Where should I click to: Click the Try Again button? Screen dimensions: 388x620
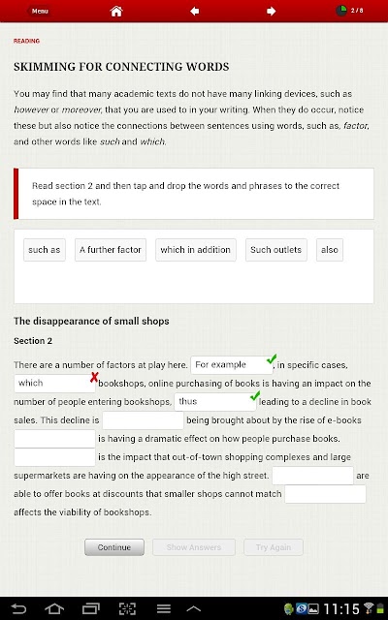(x=274, y=547)
